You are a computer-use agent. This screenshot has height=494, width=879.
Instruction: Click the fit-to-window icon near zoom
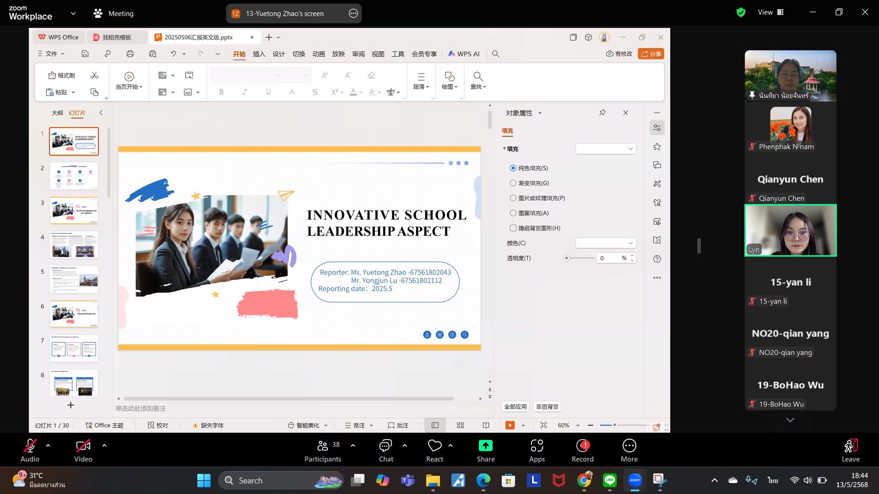(x=543, y=425)
